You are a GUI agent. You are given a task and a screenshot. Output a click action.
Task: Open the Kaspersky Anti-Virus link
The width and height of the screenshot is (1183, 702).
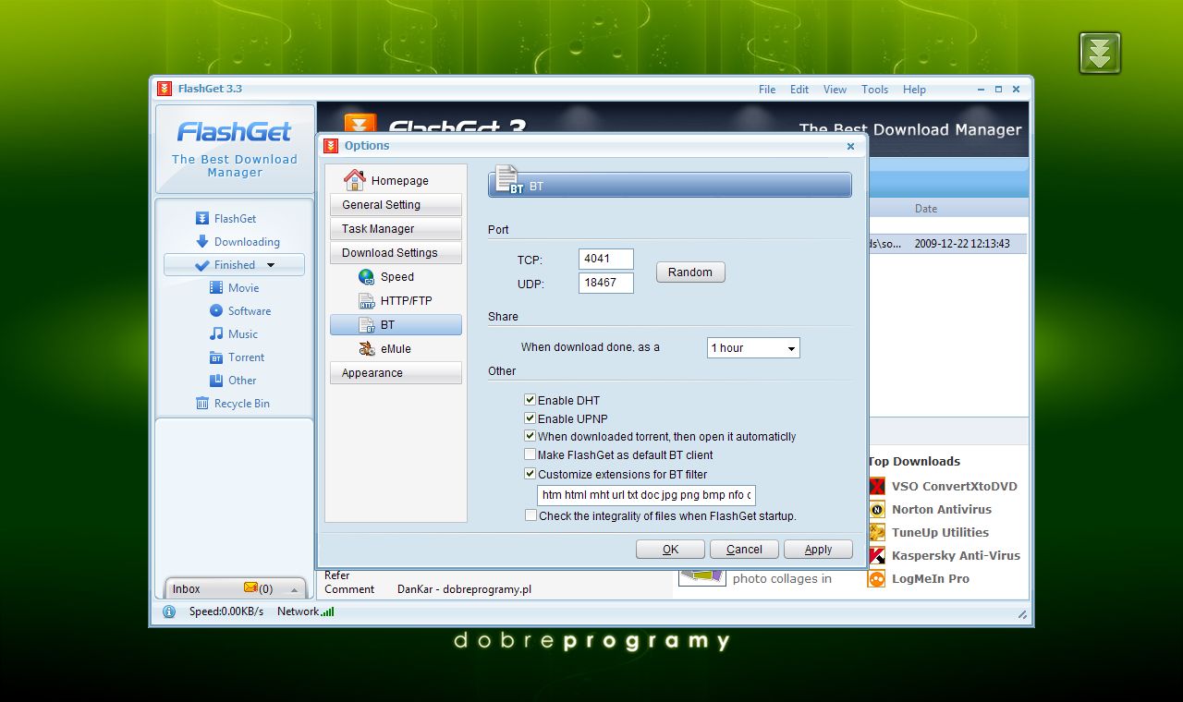pos(956,555)
